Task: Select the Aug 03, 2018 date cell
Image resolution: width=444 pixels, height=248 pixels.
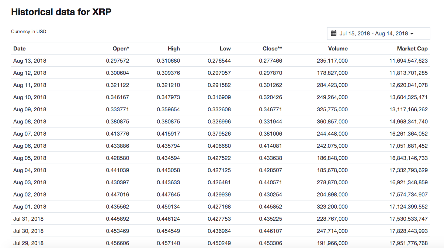Action: point(30,182)
